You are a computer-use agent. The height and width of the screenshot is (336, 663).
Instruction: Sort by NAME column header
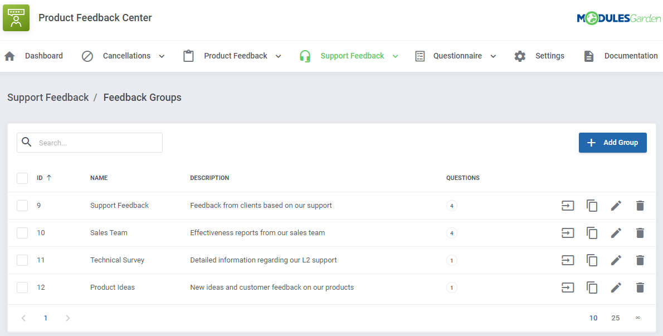coord(99,178)
